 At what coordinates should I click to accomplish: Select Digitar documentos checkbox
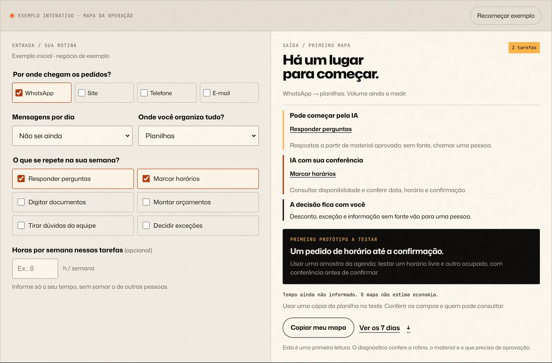click(x=21, y=202)
